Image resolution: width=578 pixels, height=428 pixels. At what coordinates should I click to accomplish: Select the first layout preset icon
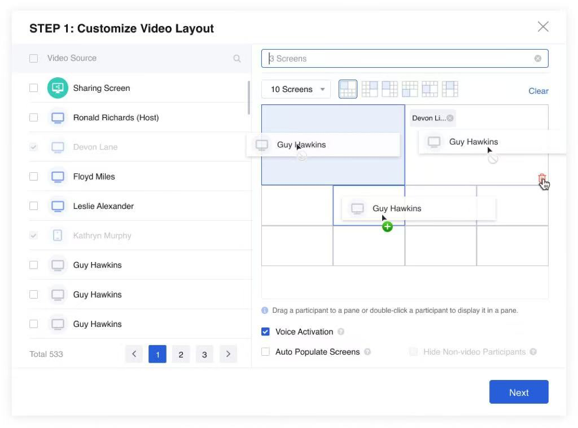348,89
